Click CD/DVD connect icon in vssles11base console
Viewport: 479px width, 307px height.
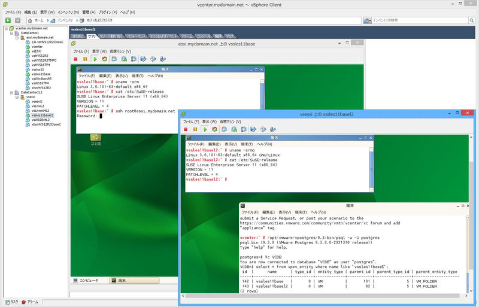tap(153, 59)
